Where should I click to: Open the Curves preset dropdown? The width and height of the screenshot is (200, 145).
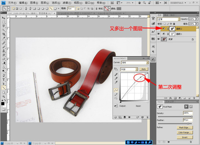pyautogui.click(x=135, y=63)
